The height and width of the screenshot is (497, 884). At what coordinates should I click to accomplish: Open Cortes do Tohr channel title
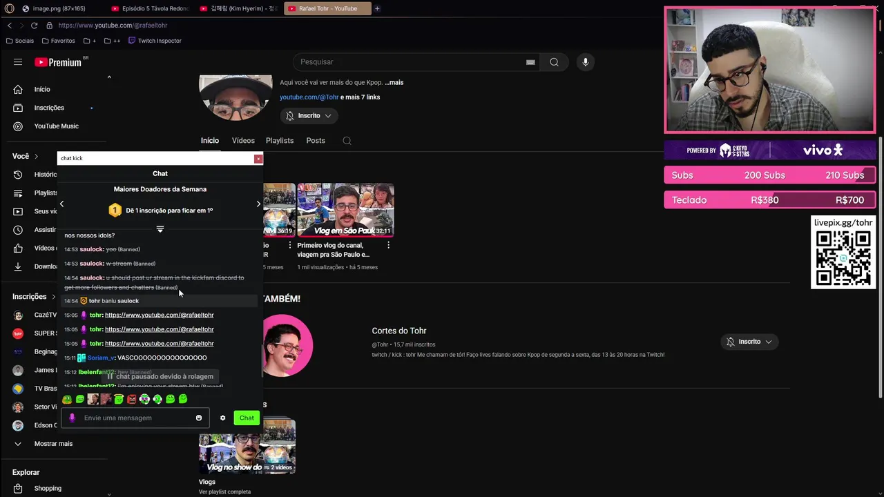[x=399, y=331]
